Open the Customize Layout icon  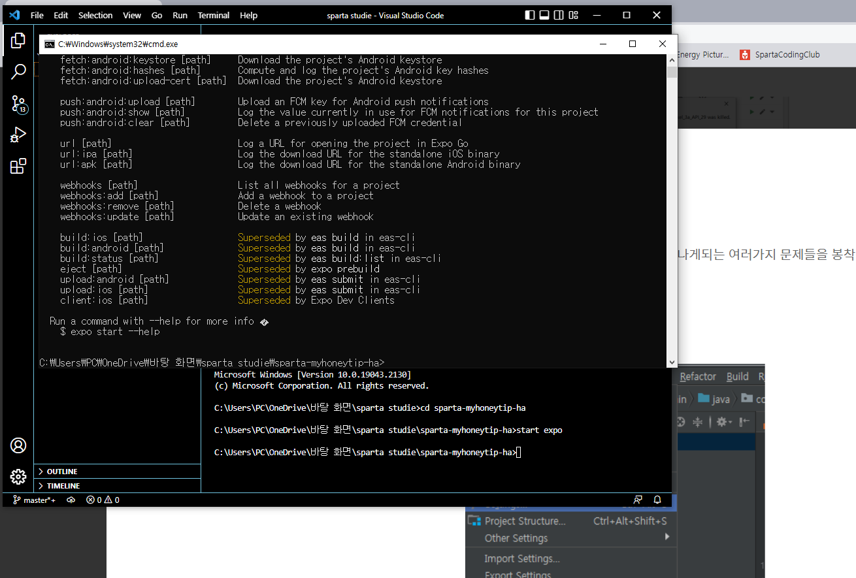574,15
